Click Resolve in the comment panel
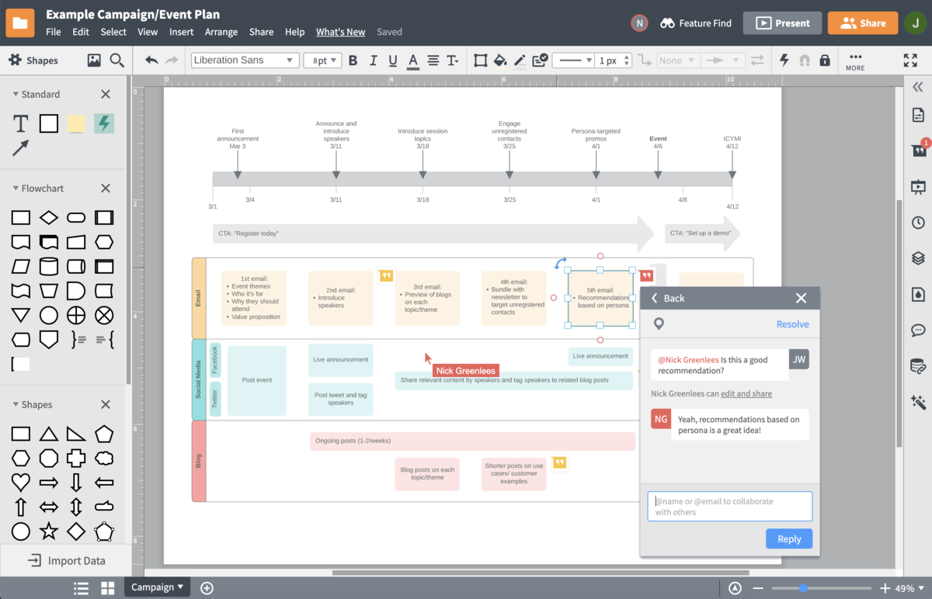This screenshot has width=932, height=599. click(x=793, y=324)
